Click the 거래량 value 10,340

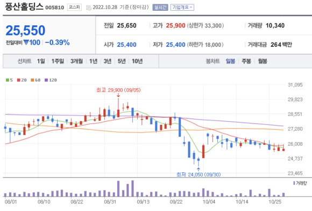tap(275, 25)
